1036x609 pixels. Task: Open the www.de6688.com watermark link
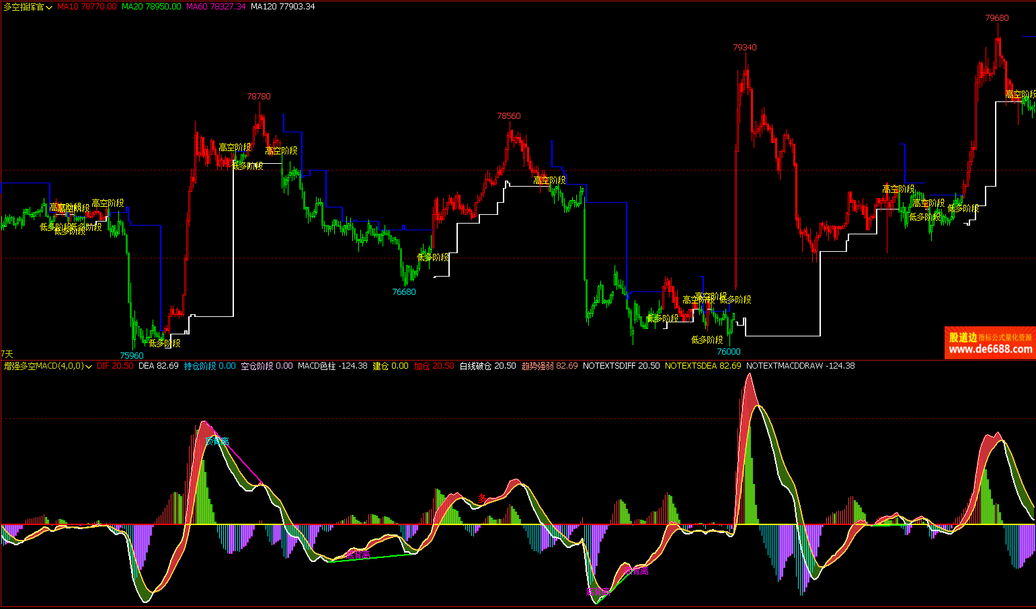990,349
